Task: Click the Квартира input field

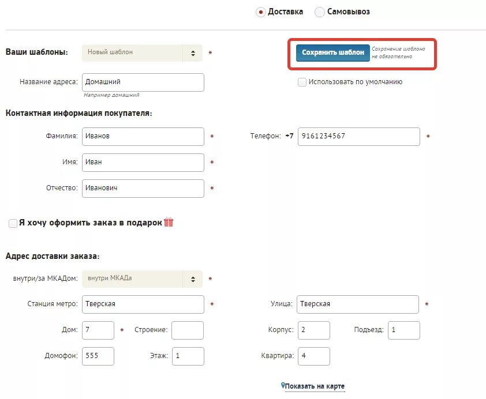Action: tap(314, 356)
